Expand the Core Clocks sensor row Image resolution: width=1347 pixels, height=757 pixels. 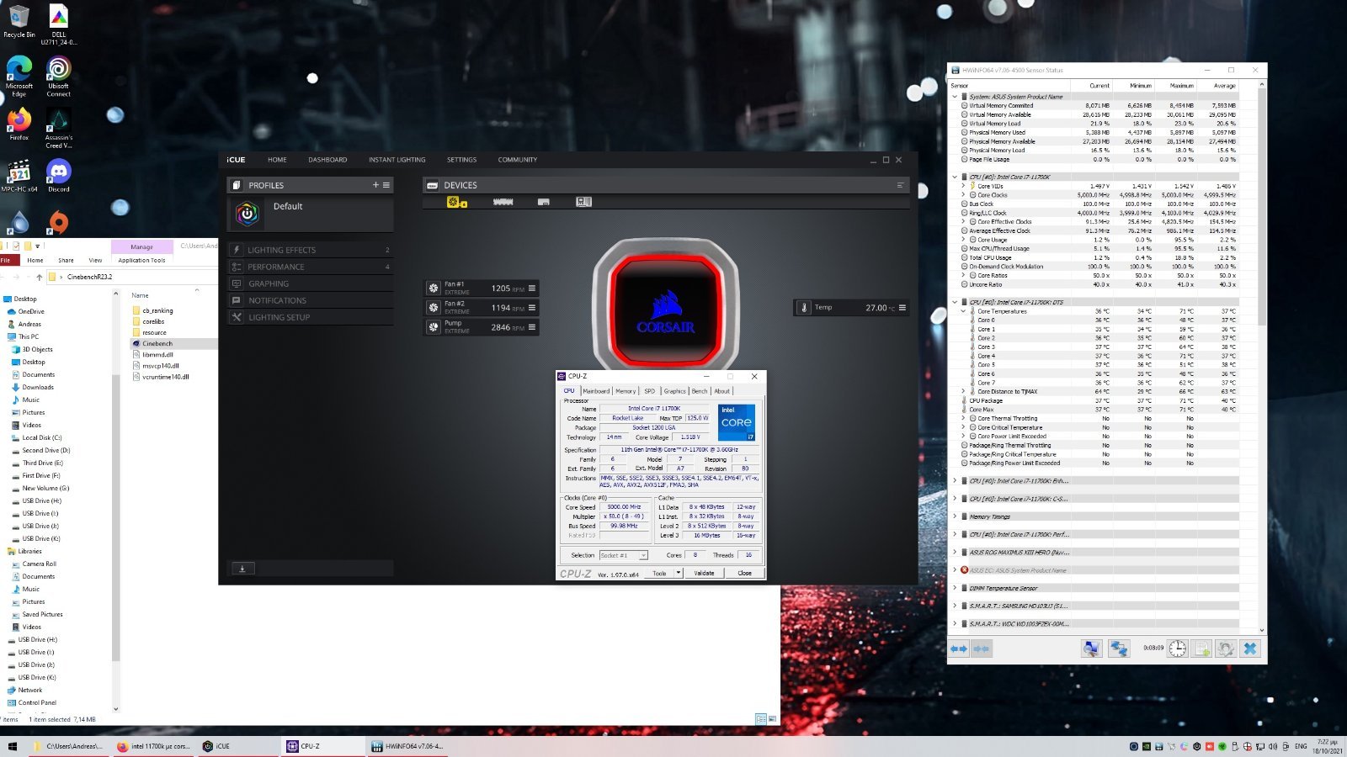963,195
